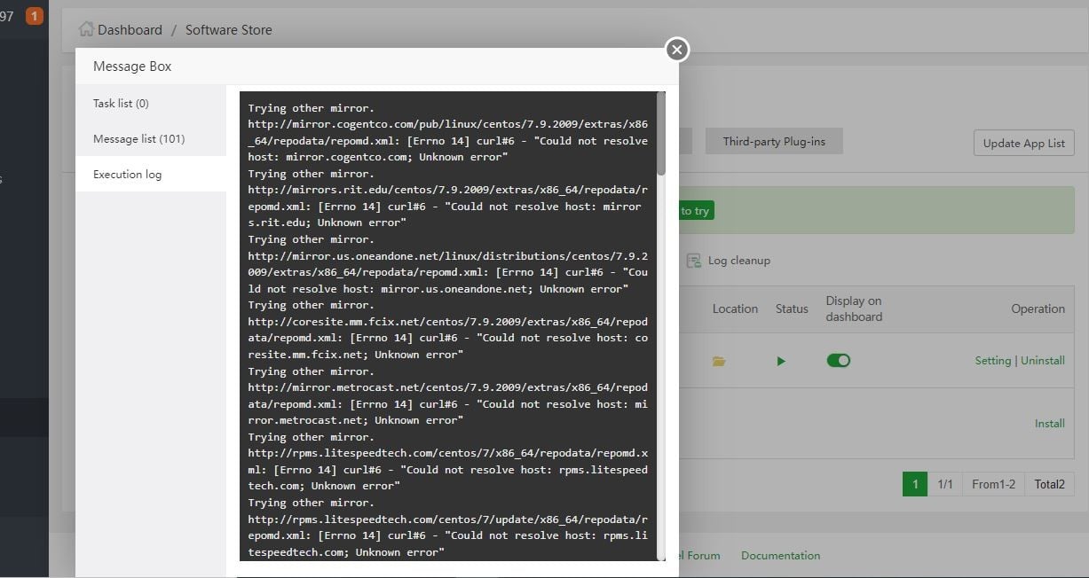
Task: Go to Dashboard breadcrumb link
Action: pos(130,30)
